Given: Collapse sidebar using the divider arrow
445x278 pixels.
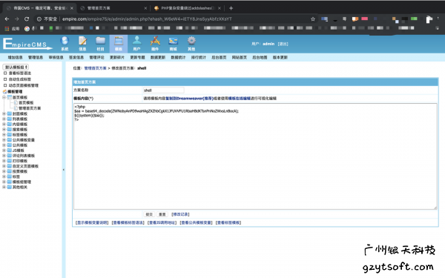Looking at the screenshot, I should click(64, 170).
